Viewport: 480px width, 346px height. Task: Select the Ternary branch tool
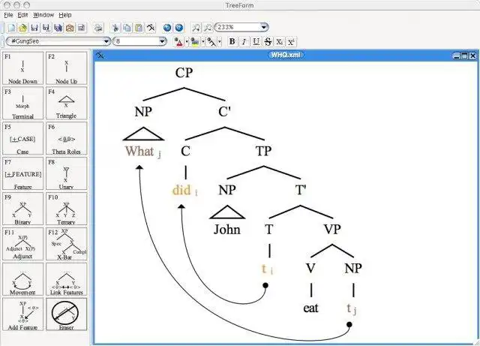[67, 209]
